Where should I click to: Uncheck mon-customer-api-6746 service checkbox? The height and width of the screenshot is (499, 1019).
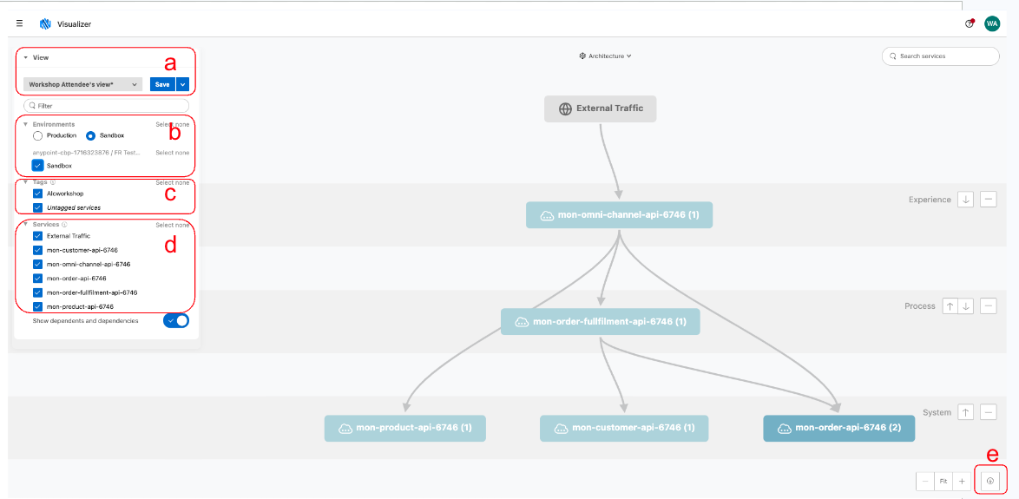click(x=37, y=250)
